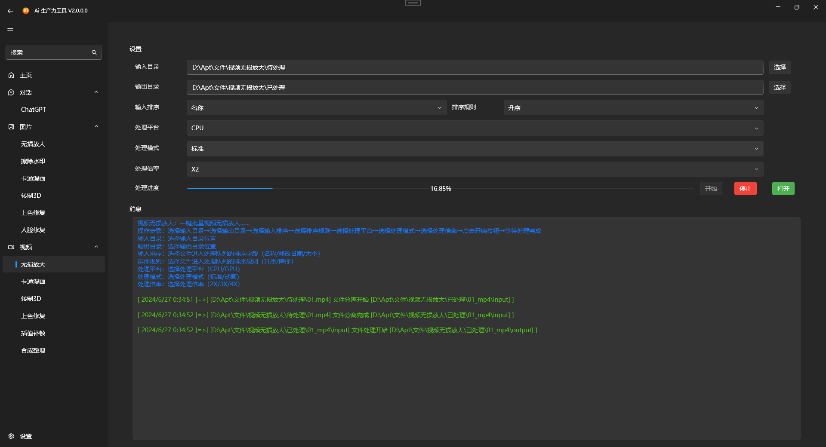The height and width of the screenshot is (447, 826).
Task: Open the 处理倍率 dropdown showing X2
Action: [x=475, y=169]
